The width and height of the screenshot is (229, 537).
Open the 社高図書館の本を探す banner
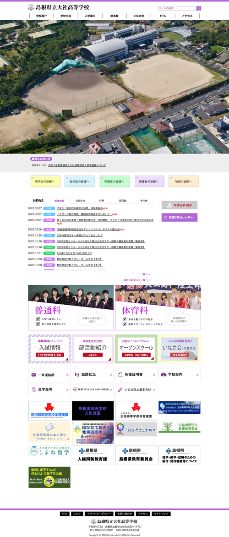coord(49,432)
